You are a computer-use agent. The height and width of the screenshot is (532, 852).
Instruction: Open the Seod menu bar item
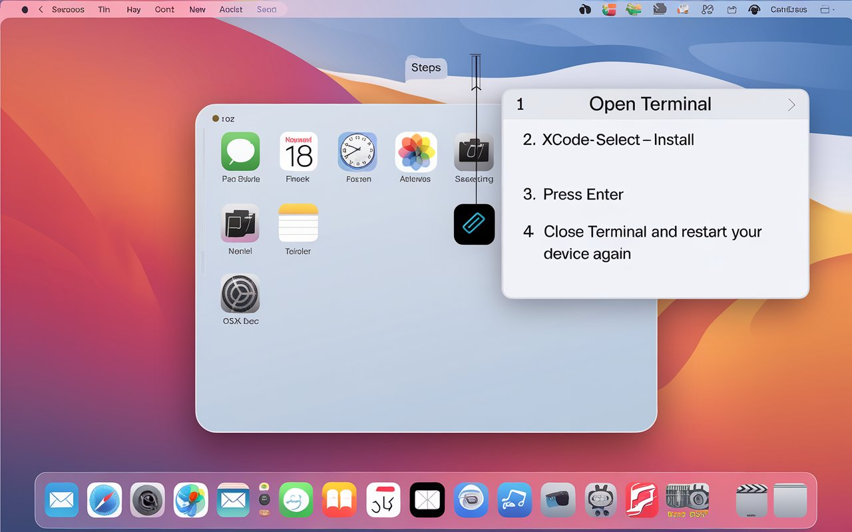pyautogui.click(x=266, y=9)
